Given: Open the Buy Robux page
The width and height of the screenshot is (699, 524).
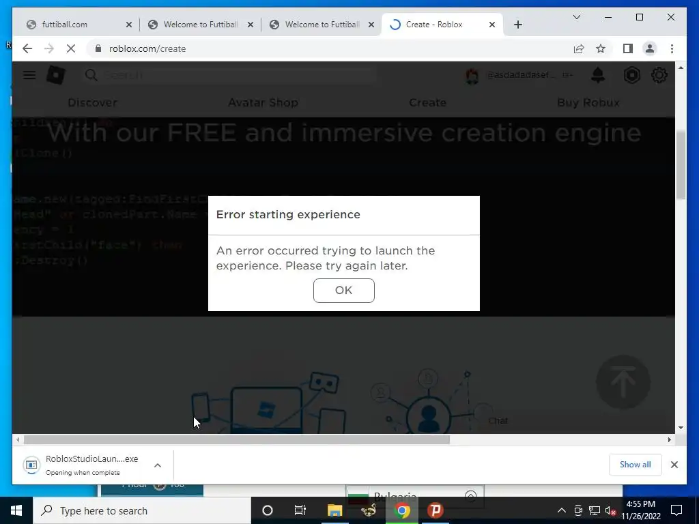Looking at the screenshot, I should point(588,102).
